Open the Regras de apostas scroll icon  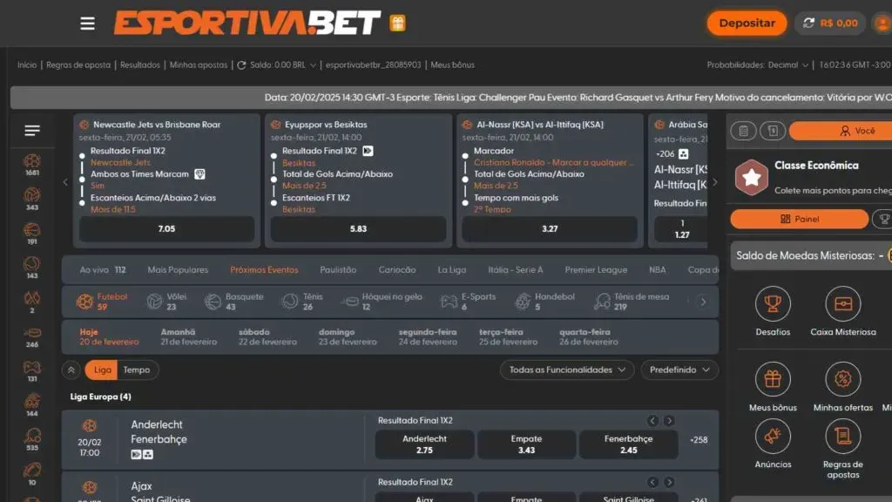point(842,437)
